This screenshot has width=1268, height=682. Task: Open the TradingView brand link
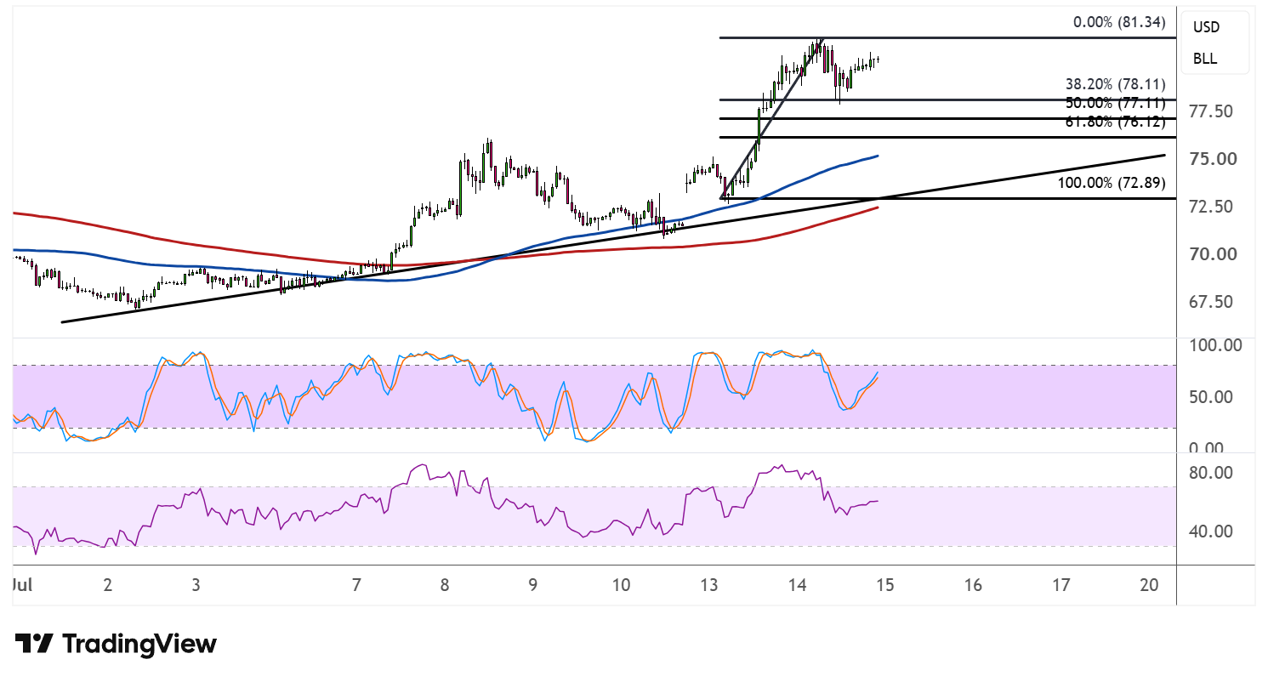coord(116,644)
